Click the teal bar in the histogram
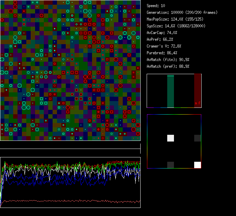Screen dimensions: 236x216 click(x=171, y=91)
